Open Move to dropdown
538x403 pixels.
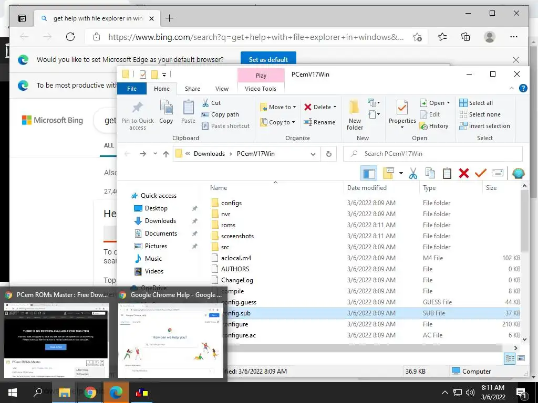pyautogui.click(x=278, y=107)
